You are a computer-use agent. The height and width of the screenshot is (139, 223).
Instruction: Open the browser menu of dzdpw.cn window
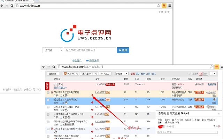(170, 6)
